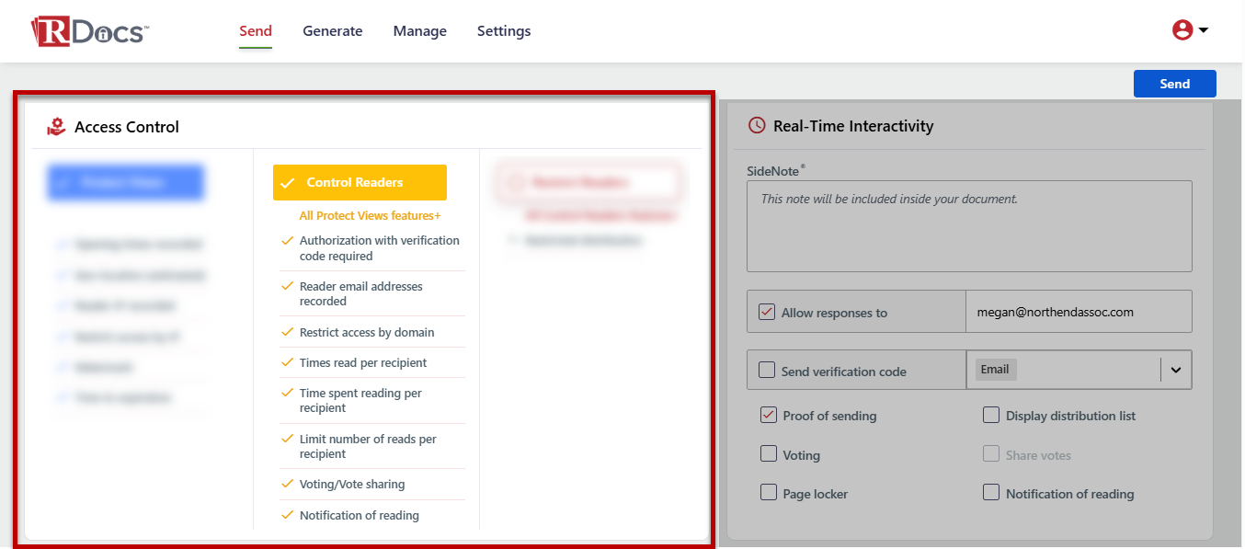Click Voting/Vote sharing feature item
1245x549 pixels.
click(352, 485)
